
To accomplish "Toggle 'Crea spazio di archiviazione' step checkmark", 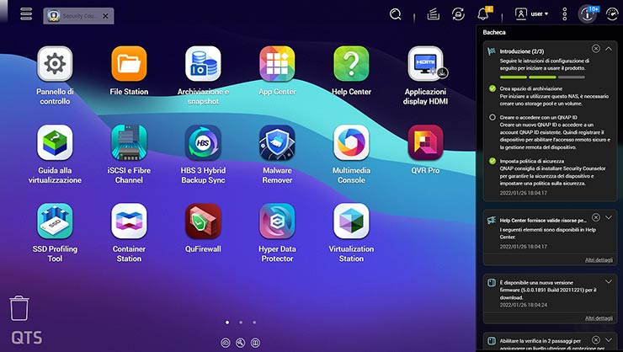I will [493, 88].
